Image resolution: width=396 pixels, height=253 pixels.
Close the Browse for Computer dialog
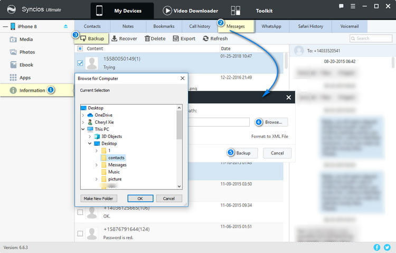(182, 78)
